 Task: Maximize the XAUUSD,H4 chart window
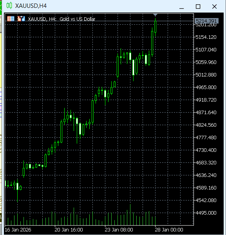point(198,6)
